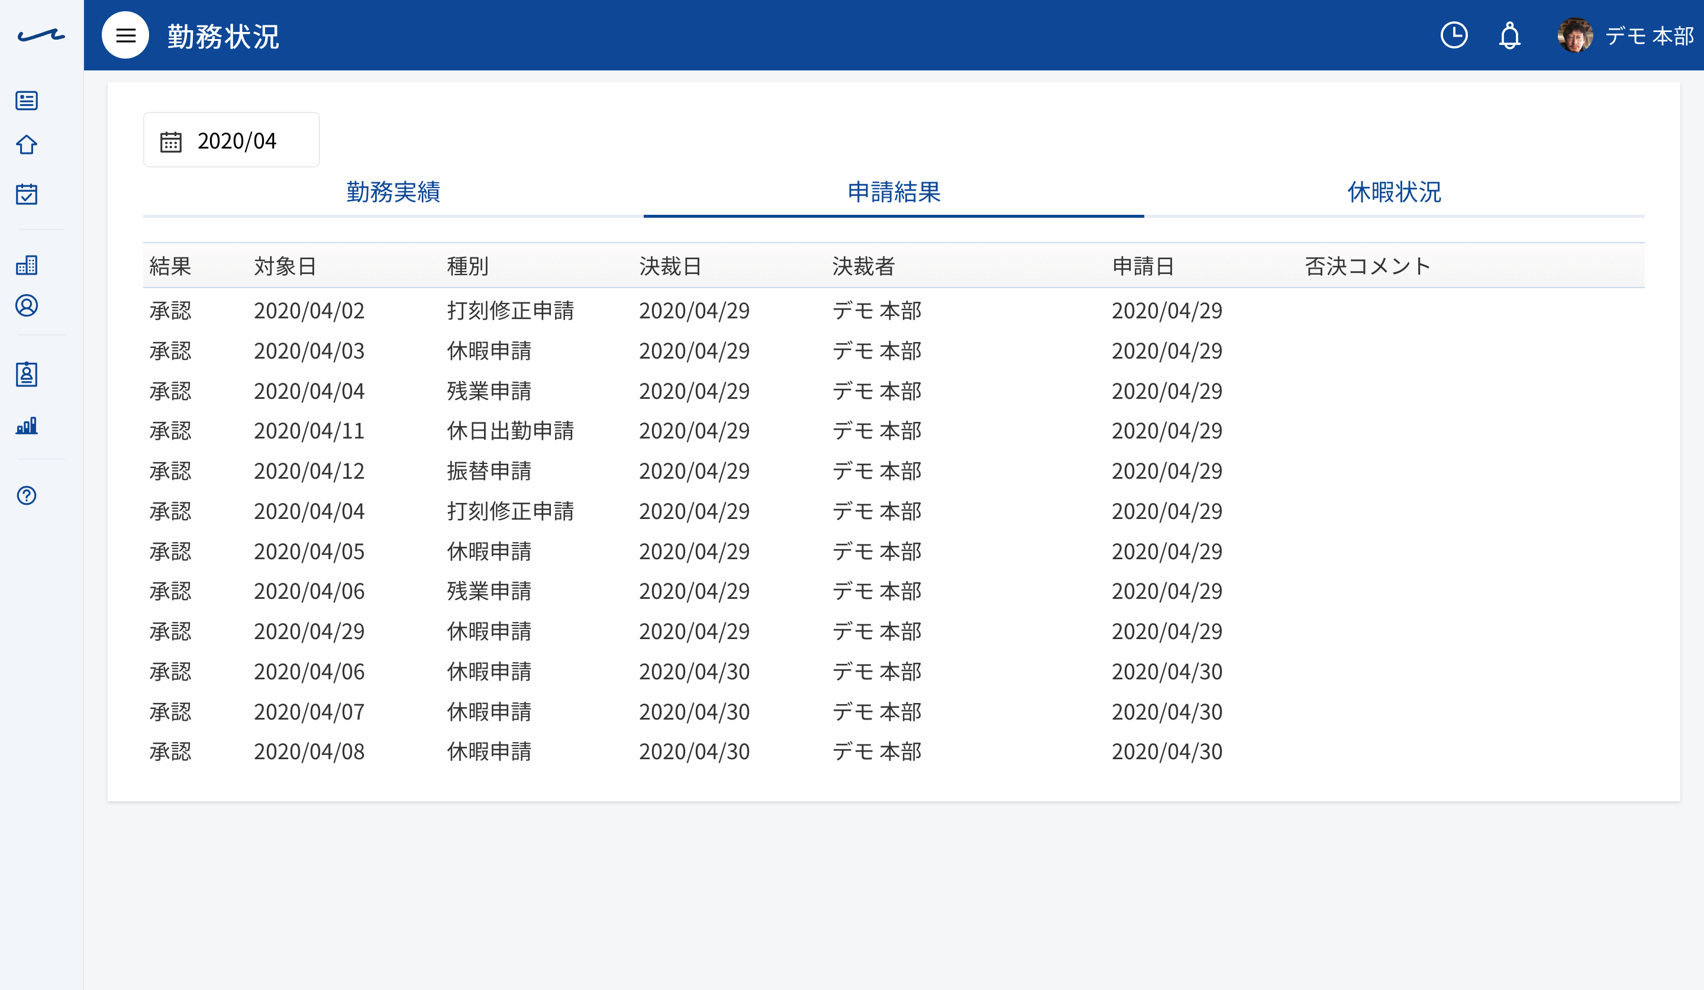Click the clock icon in header
1704x990 pixels.
[1454, 35]
